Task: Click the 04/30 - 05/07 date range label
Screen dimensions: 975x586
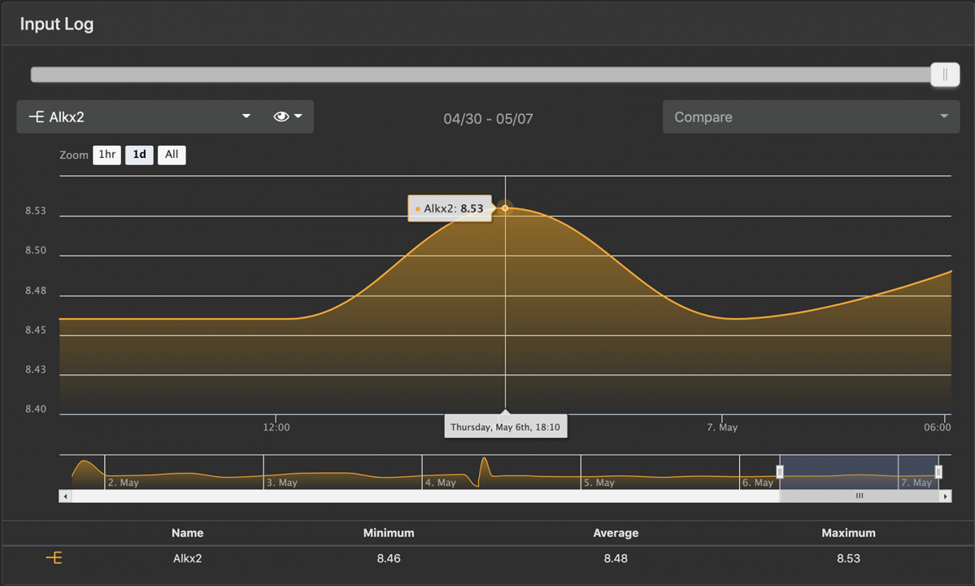Action: pyautogui.click(x=488, y=119)
